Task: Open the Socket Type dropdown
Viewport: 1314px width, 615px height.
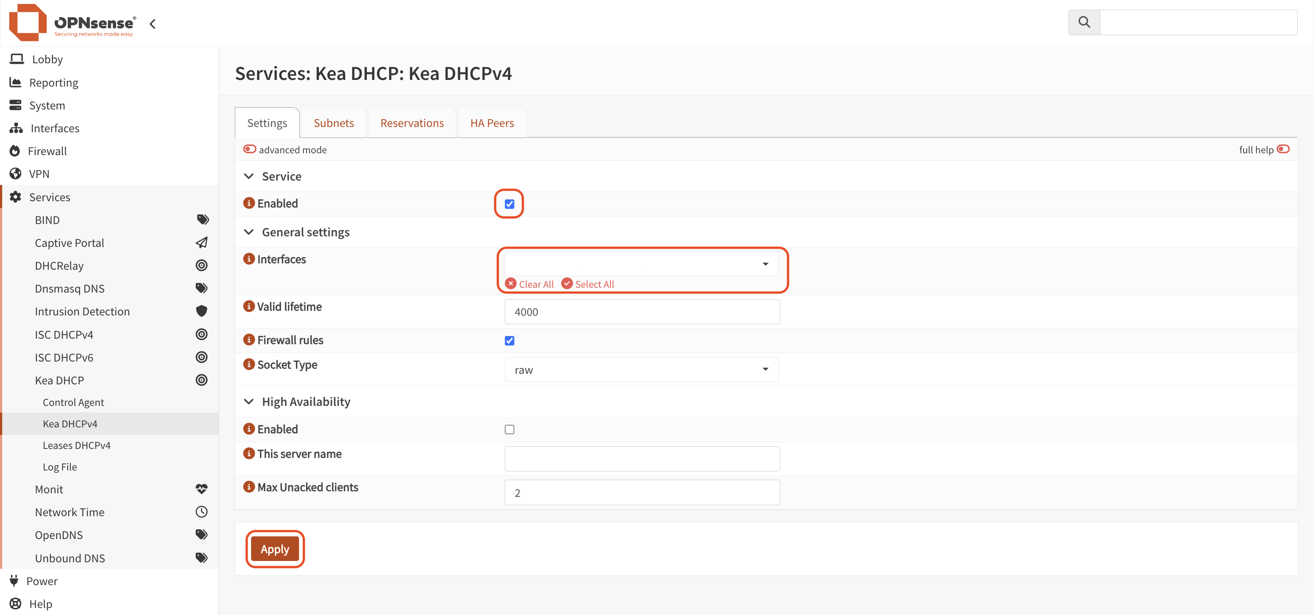Action: (x=641, y=370)
